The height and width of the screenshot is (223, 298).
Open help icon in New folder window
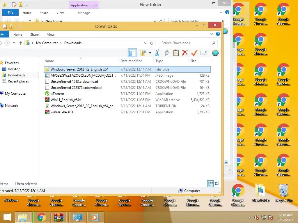coord(227,12)
